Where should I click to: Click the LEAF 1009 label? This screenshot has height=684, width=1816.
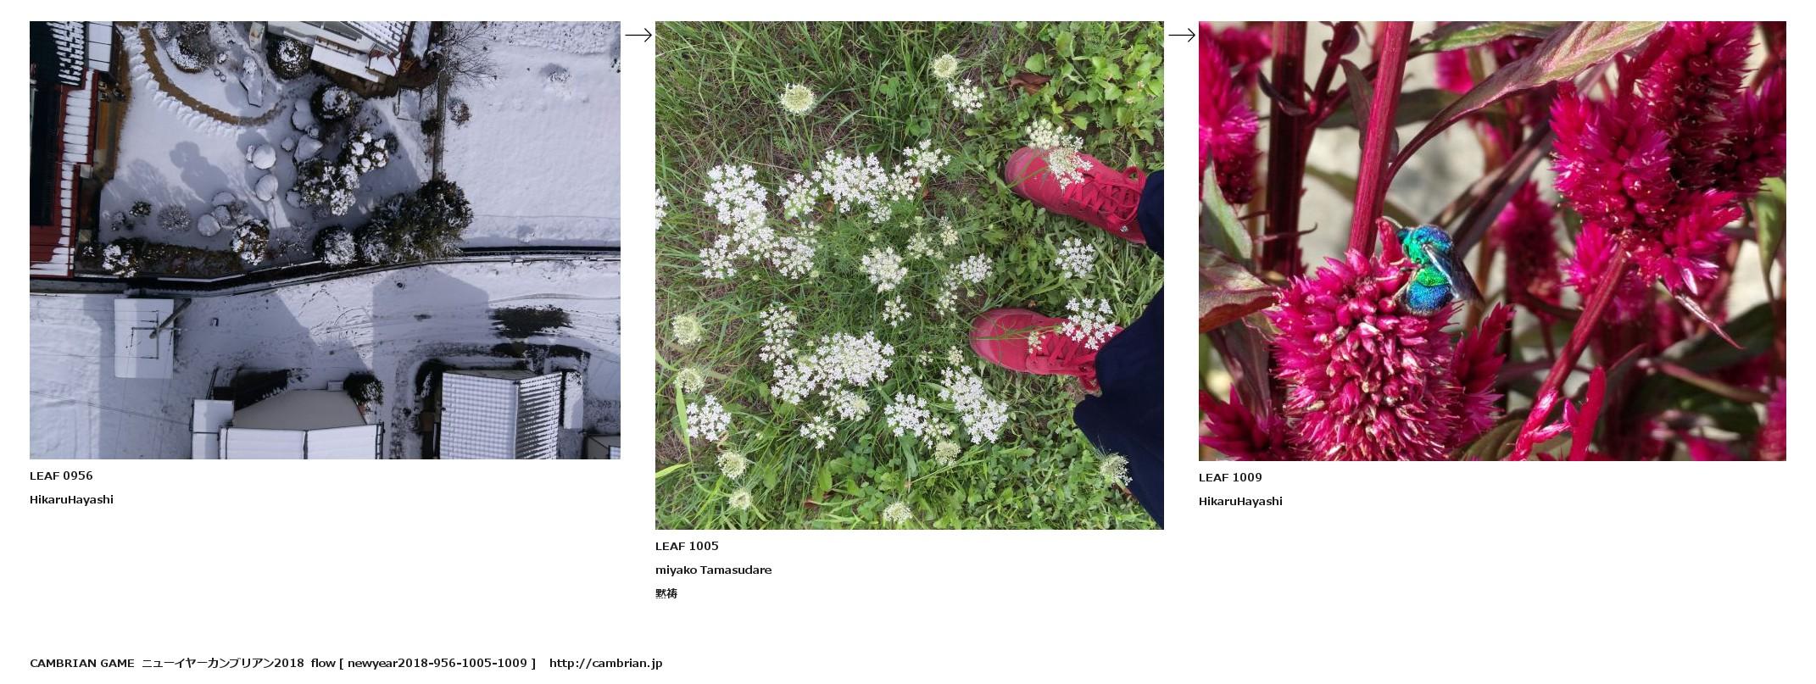click(1230, 477)
